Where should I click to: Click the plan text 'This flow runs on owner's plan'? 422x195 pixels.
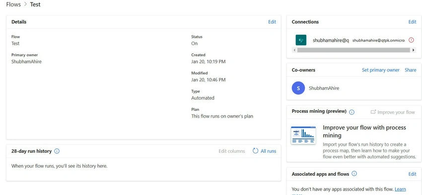(222, 116)
